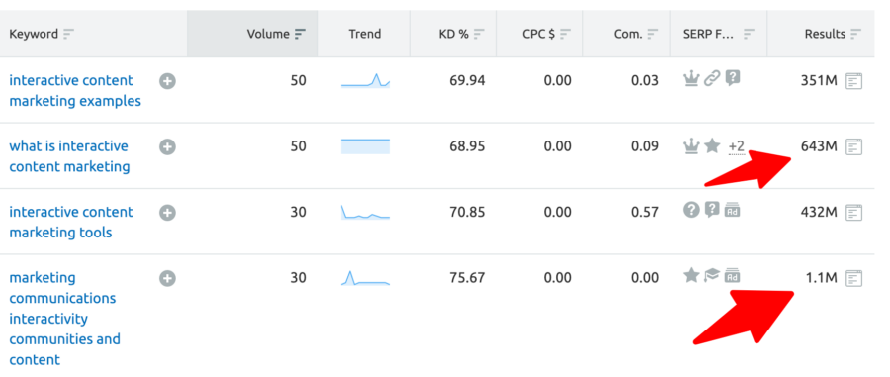
Task: Open 'interactive content marketing examples' keyword link
Action: point(75,91)
